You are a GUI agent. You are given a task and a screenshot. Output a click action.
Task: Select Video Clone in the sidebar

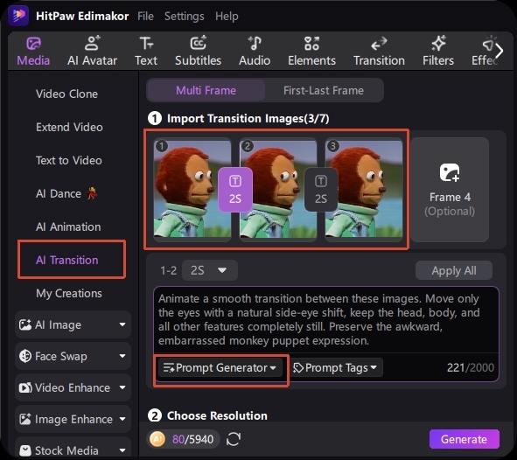click(66, 94)
